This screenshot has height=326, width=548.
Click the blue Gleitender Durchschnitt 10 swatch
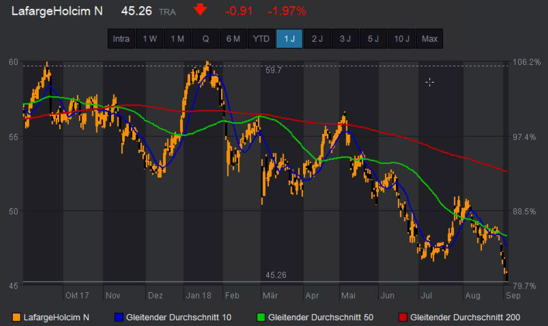[x=119, y=317]
